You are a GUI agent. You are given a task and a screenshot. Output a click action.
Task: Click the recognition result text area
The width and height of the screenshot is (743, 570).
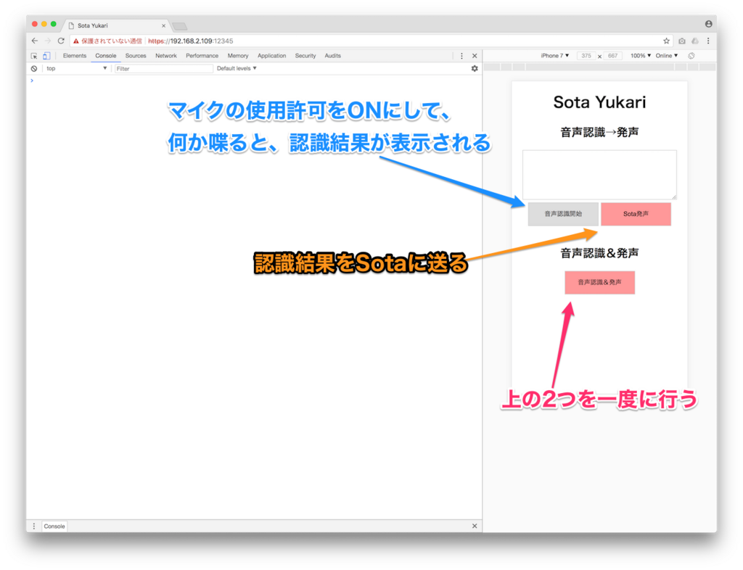tap(599, 175)
